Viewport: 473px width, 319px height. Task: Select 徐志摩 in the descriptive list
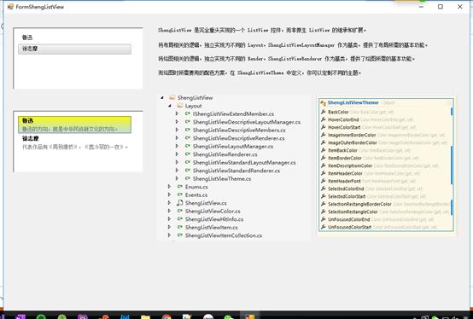coord(74,142)
